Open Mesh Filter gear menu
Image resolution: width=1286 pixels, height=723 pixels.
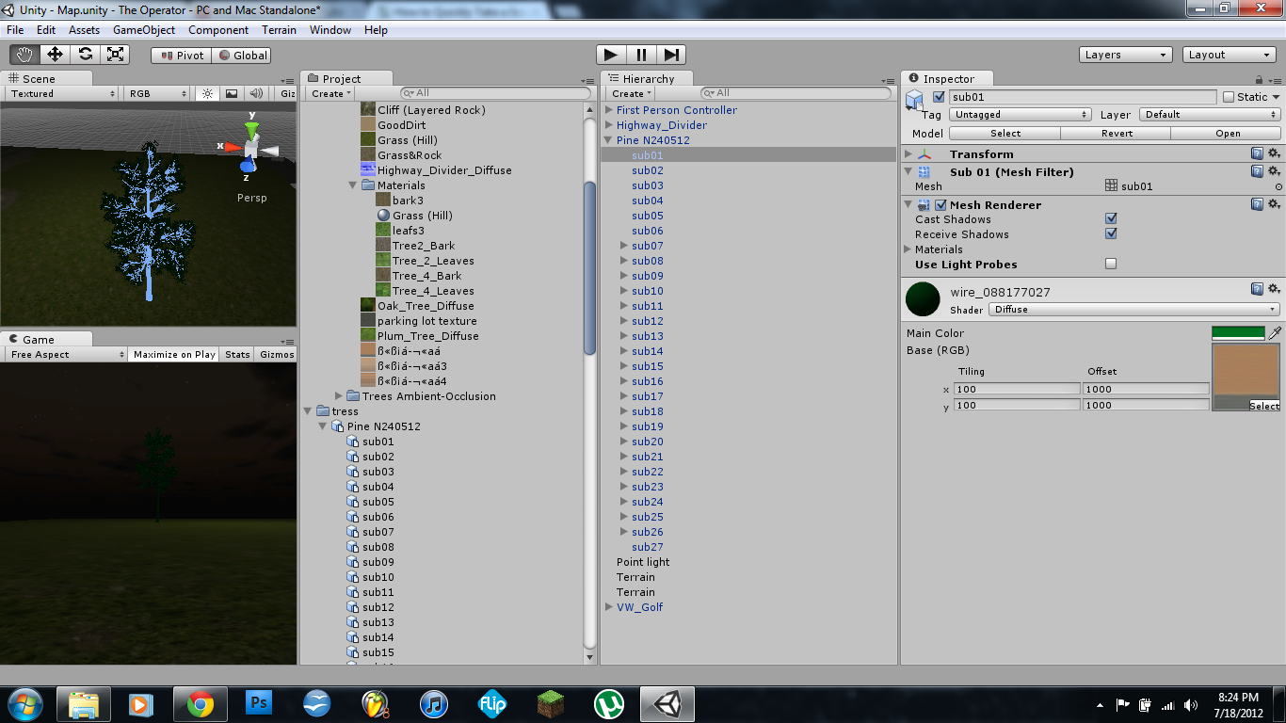1274,171
